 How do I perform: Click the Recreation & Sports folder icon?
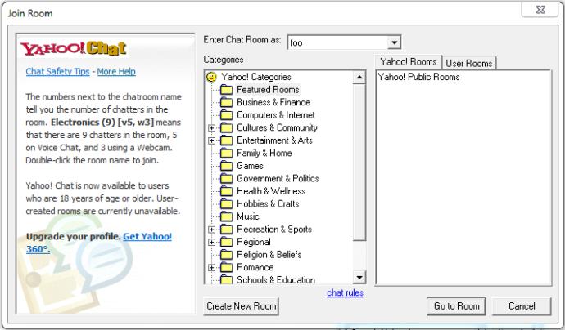(x=226, y=230)
